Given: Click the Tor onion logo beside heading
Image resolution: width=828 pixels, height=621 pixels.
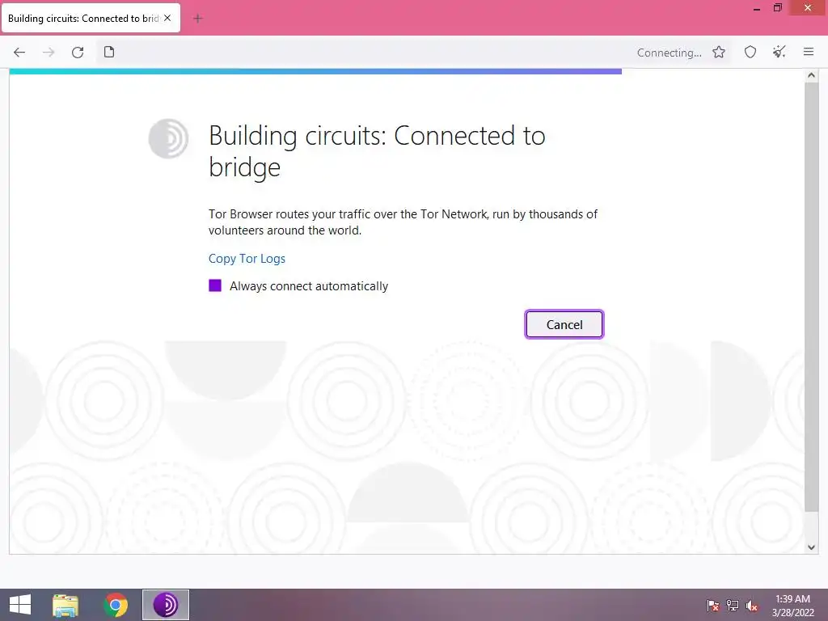Looking at the screenshot, I should 168,138.
